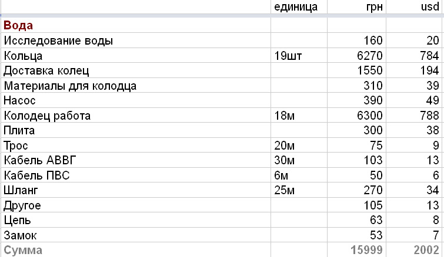Select the Исследование воды cell

[x=136, y=40]
